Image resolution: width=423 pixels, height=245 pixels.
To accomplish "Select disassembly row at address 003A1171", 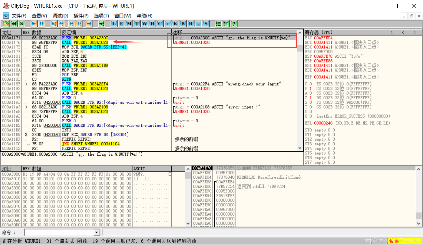I will point(149,38).
